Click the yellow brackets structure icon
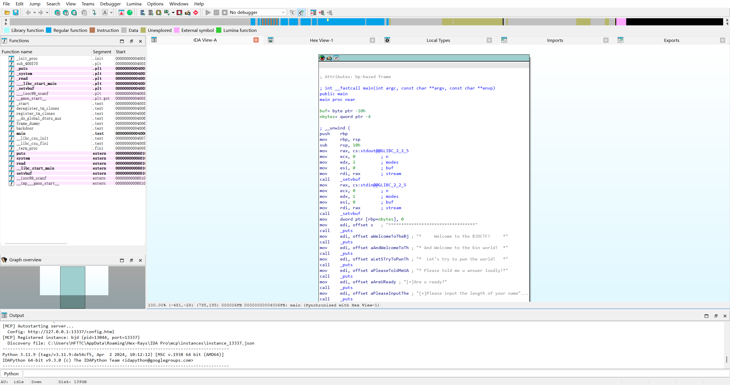Viewport: 730px width, 385px height. click(x=159, y=13)
